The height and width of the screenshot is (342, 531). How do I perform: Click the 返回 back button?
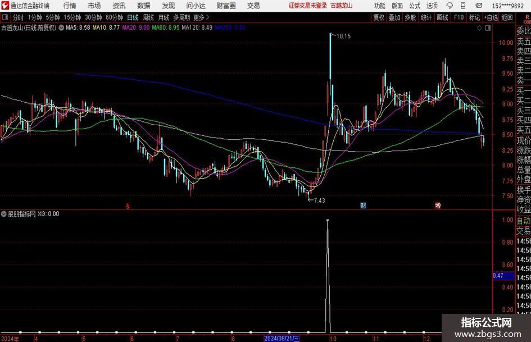(507, 17)
